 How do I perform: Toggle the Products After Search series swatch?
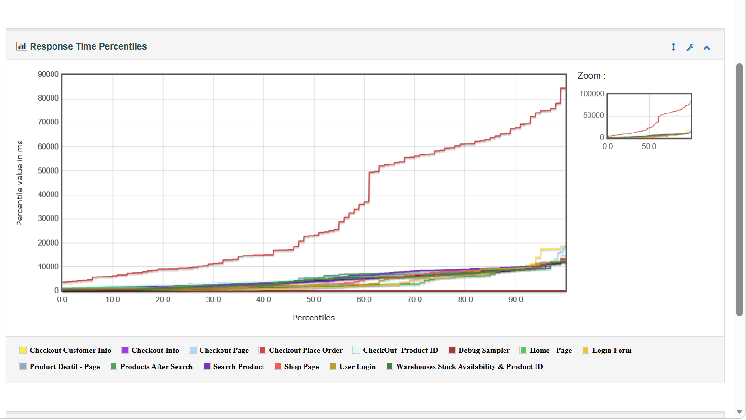click(114, 366)
